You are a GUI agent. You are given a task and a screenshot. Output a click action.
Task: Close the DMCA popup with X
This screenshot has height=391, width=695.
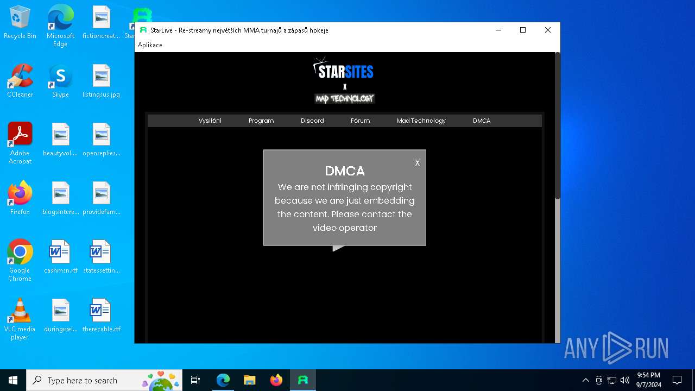pos(417,163)
